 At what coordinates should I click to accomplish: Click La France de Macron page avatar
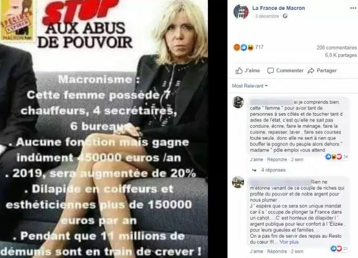click(x=241, y=11)
